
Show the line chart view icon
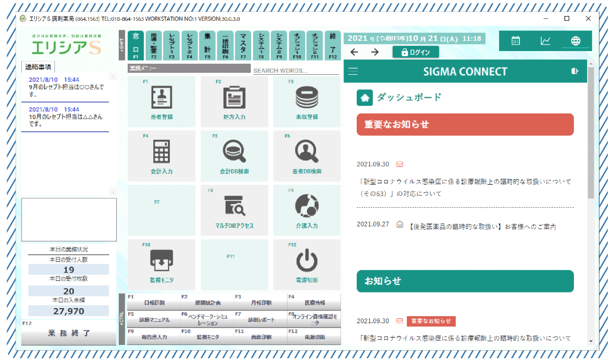point(545,41)
